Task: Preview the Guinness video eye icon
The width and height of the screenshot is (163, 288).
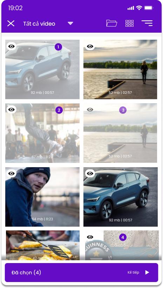Action: pyautogui.click(x=90, y=237)
